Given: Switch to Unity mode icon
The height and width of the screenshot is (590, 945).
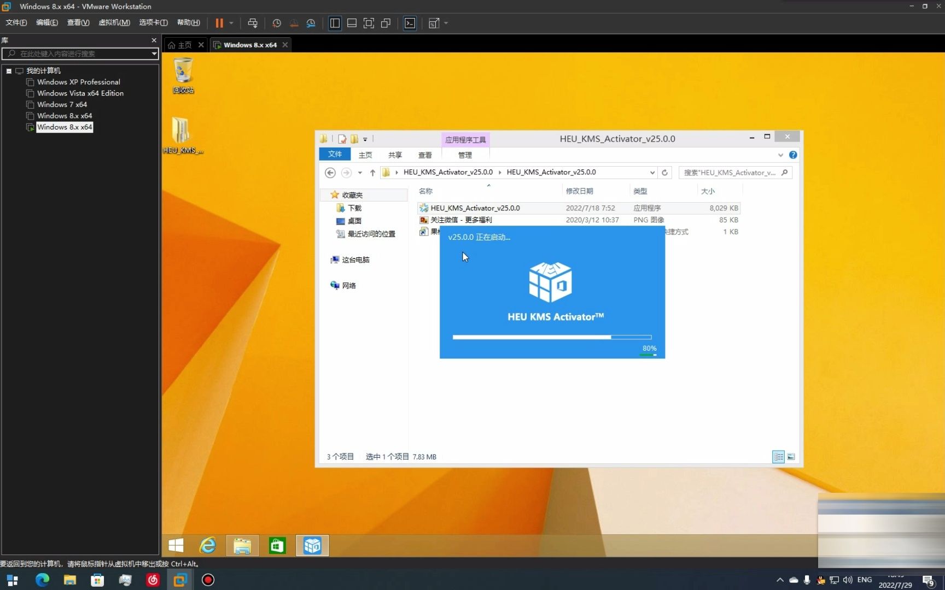Looking at the screenshot, I should point(386,23).
